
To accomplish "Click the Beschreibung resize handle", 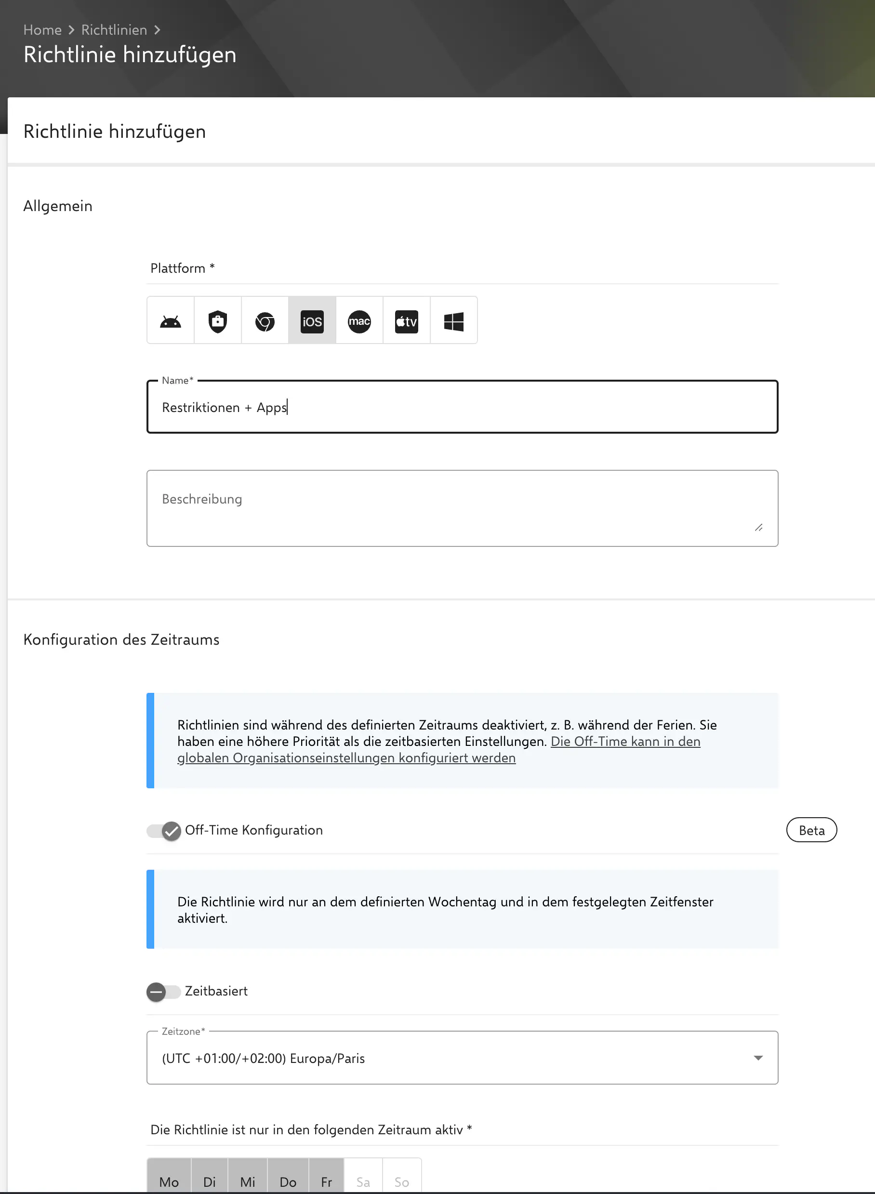I will click(758, 528).
